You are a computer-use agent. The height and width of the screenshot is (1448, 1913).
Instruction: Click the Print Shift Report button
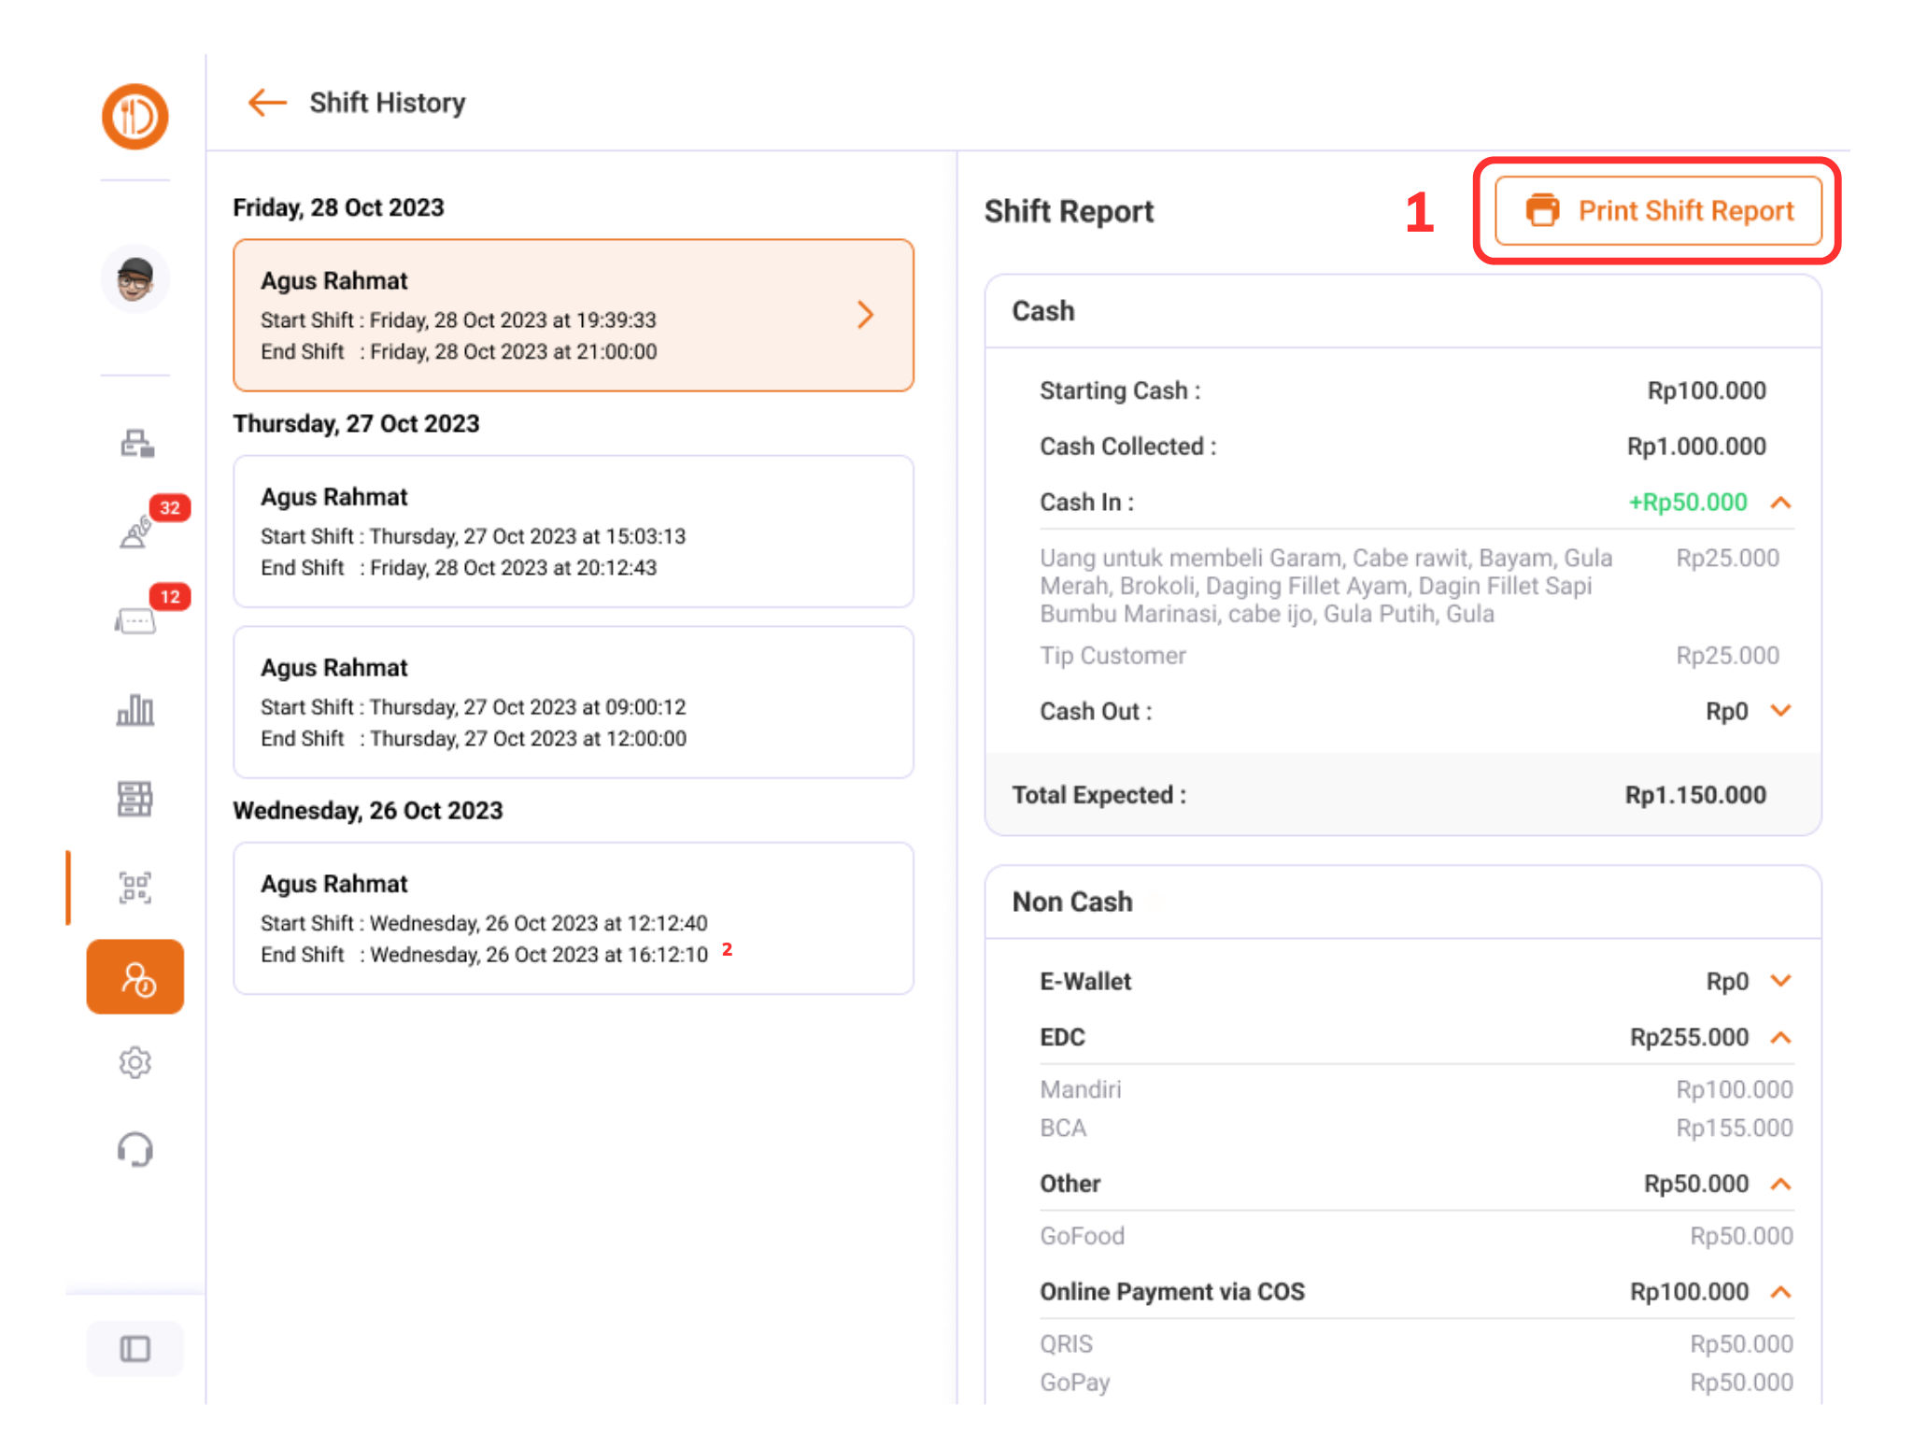click(x=1658, y=211)
